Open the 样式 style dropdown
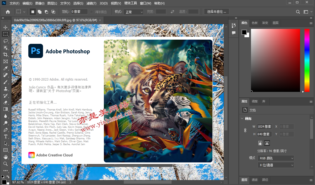The image size is (315, 185). 134,12
